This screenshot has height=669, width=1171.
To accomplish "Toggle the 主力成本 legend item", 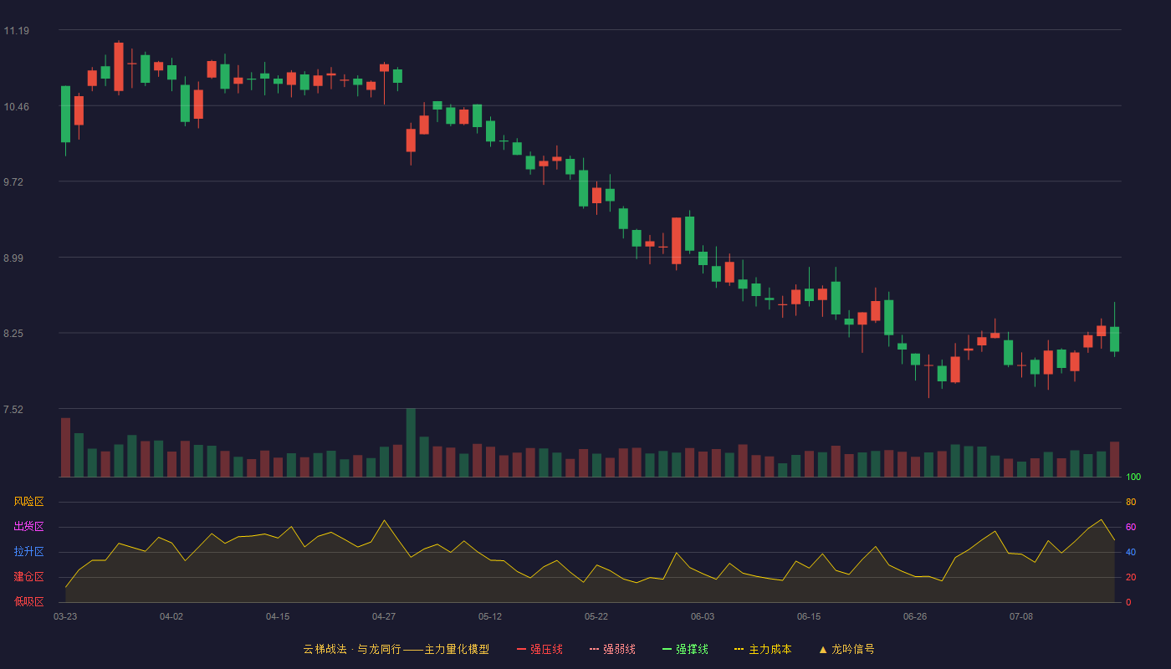I will tap(763, 649).
